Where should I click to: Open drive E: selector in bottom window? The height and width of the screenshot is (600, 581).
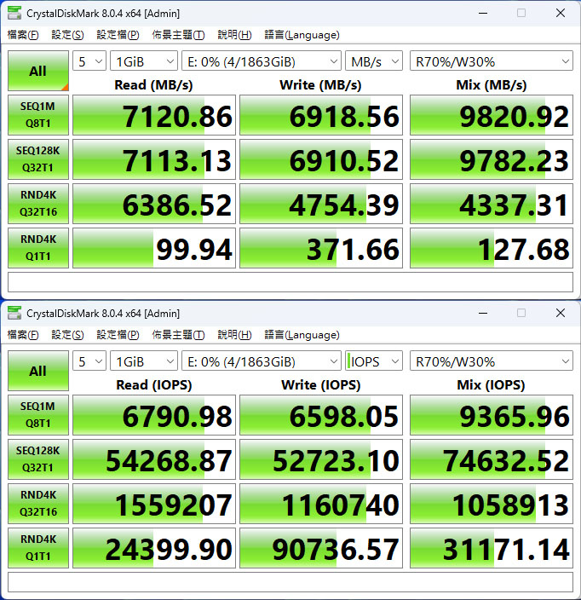point(262,361)
